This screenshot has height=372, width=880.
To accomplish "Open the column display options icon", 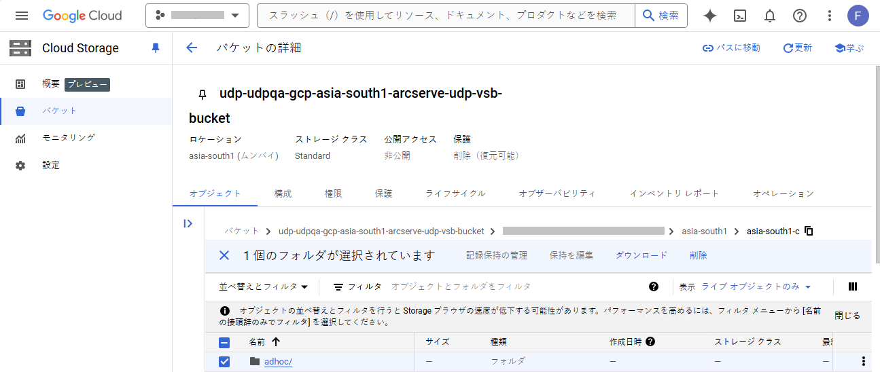I will point(853,286).
